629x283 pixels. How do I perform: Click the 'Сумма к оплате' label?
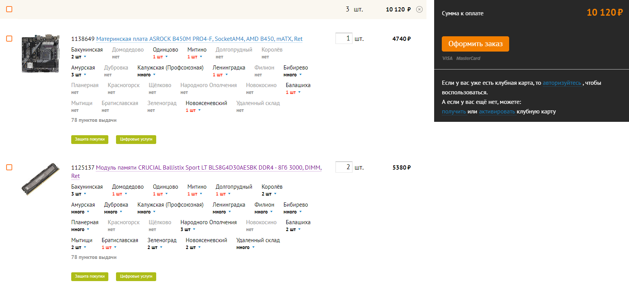[x=462, y=13]
